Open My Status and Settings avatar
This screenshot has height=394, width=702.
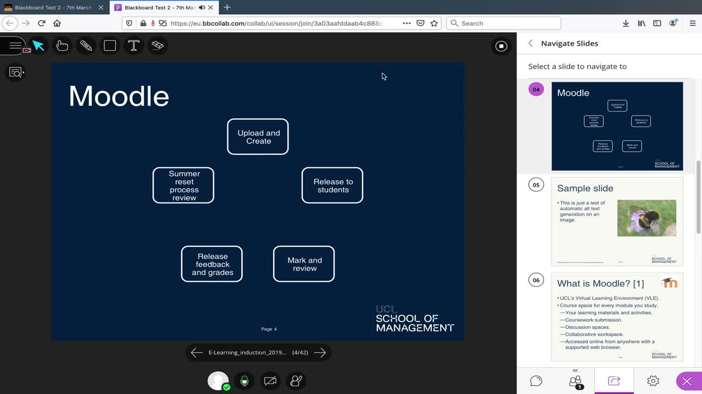(x=218, y=381)
